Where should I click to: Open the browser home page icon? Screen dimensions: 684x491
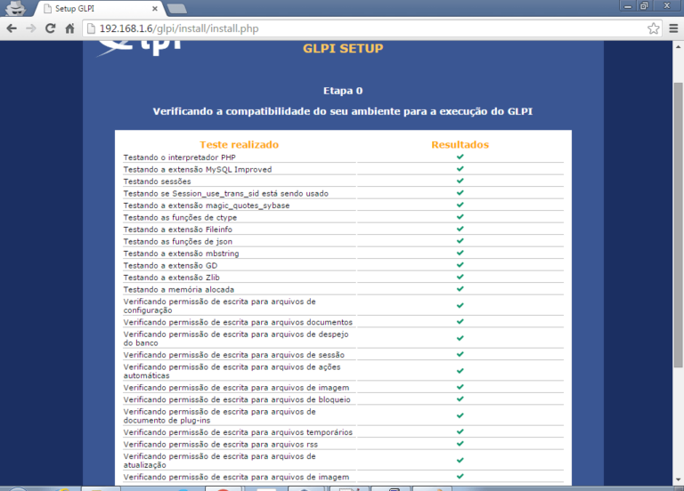point(69,28)
